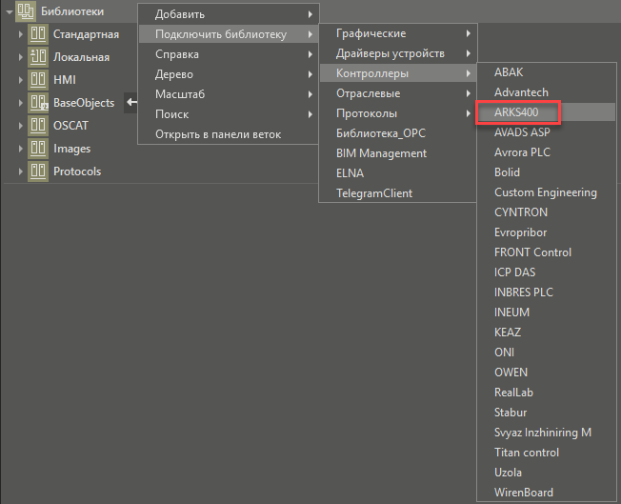Screen dimensions: 621x504
Task: Select the Images tree label
Action: click(x=71, y=149)
